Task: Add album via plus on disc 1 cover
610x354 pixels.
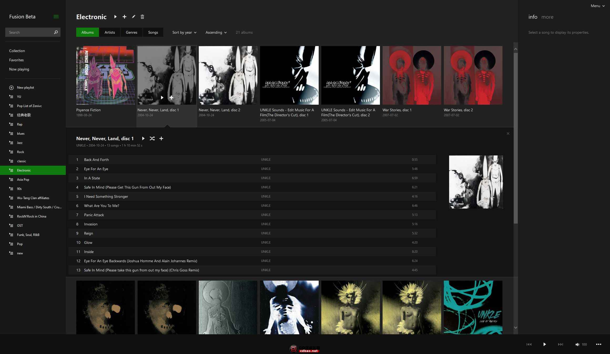Action: [x=171, y=98]
